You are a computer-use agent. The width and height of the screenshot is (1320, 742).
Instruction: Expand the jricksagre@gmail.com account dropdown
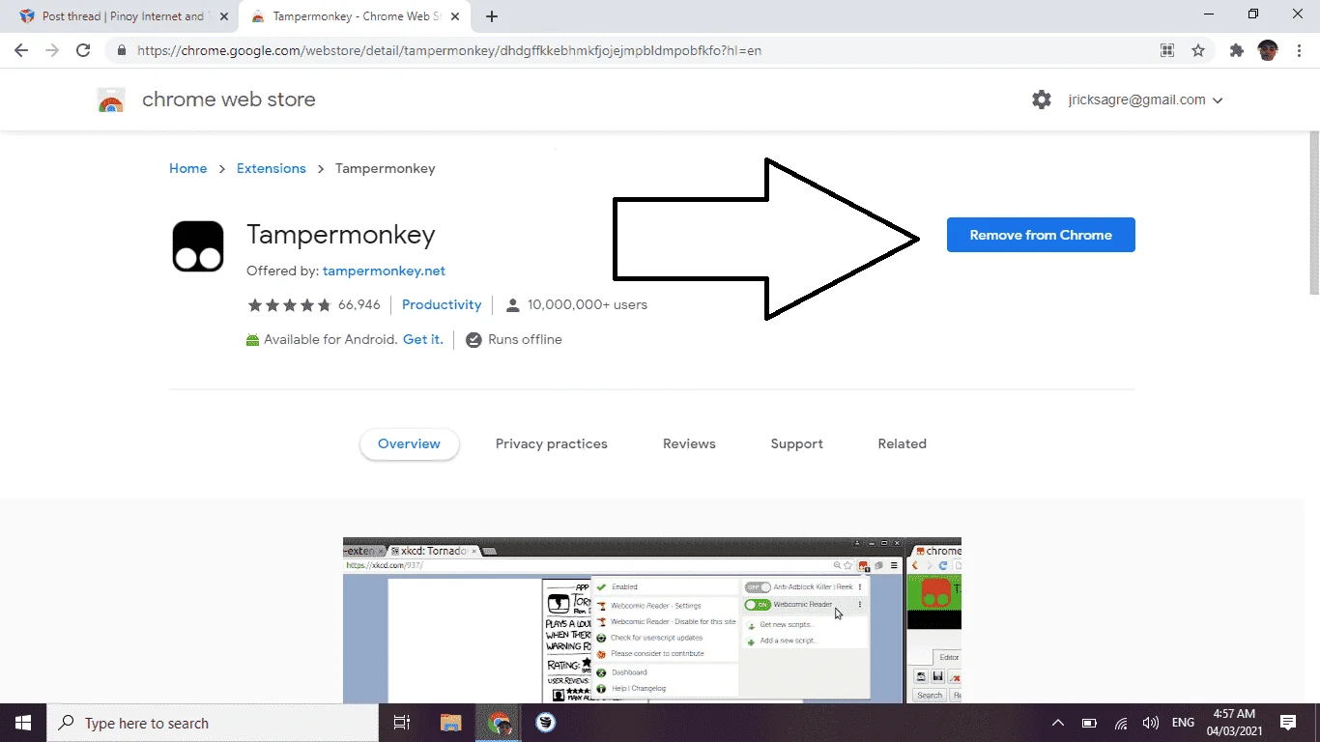click(1145, 100)
